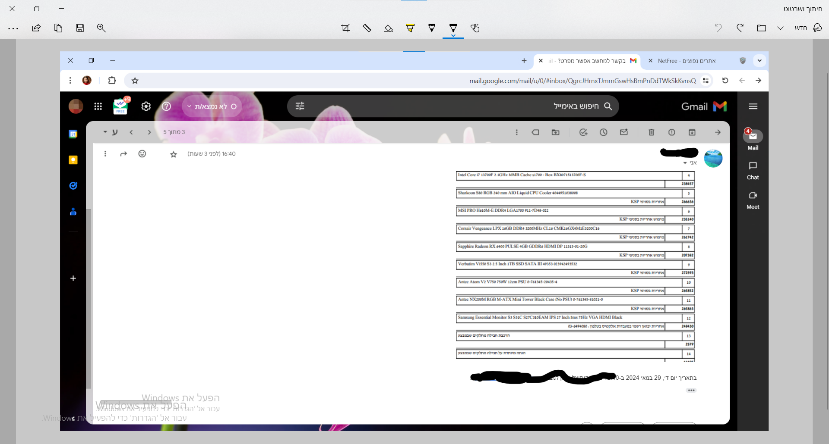
Task: Select the eraser tool
Action: coord(389,28)
